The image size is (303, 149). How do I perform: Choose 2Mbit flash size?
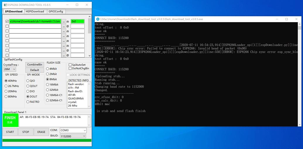47,74
